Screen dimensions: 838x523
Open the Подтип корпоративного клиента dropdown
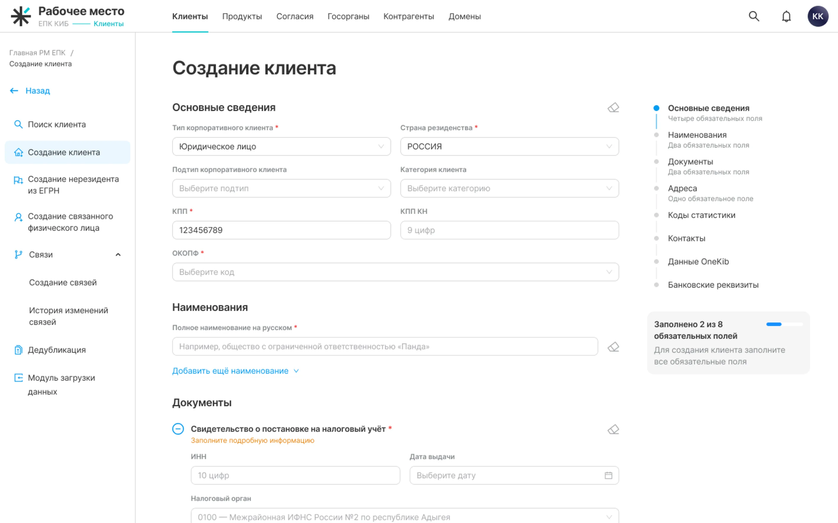tap(282, 188)
